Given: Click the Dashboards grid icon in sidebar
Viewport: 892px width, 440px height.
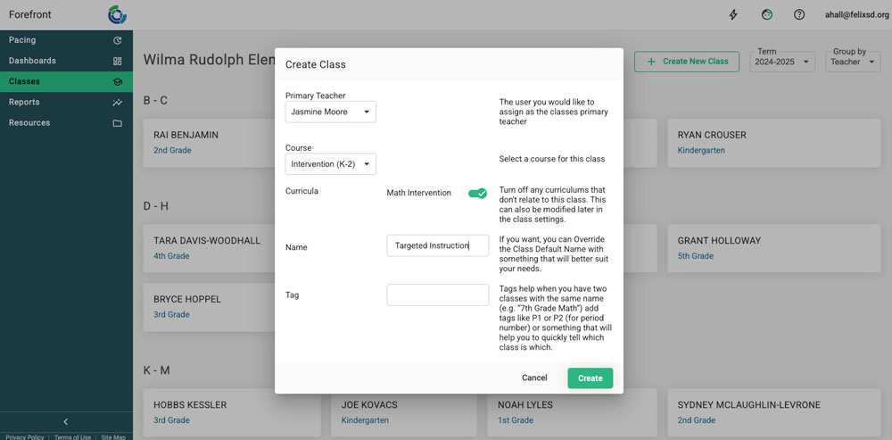Looking at the screenshot, I should tap(117, 61).
